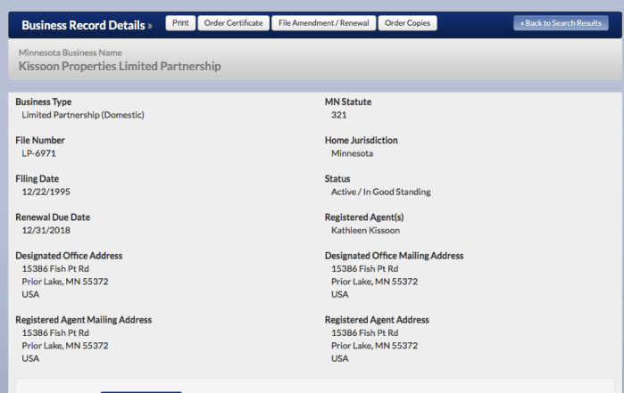Click the Print button
Screen dimensions: 624x393
[180, 23]
